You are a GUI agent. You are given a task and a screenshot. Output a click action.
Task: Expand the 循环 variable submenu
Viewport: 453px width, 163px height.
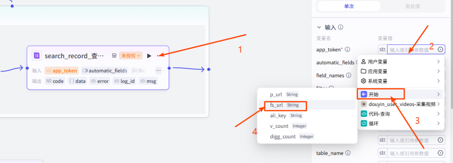[x=400, y=124]
